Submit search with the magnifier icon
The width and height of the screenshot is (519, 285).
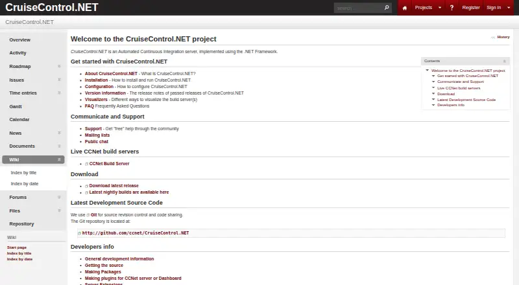pos(387,7)
